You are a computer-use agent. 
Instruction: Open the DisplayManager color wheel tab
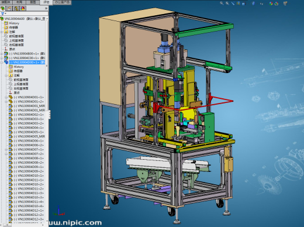pyautogui.click(x=23, y=8)
